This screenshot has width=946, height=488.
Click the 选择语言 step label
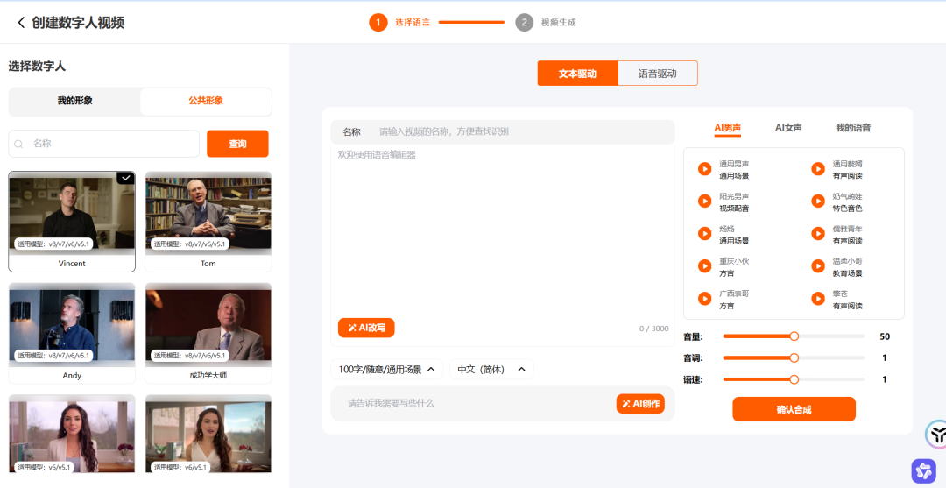click(413, 23)
